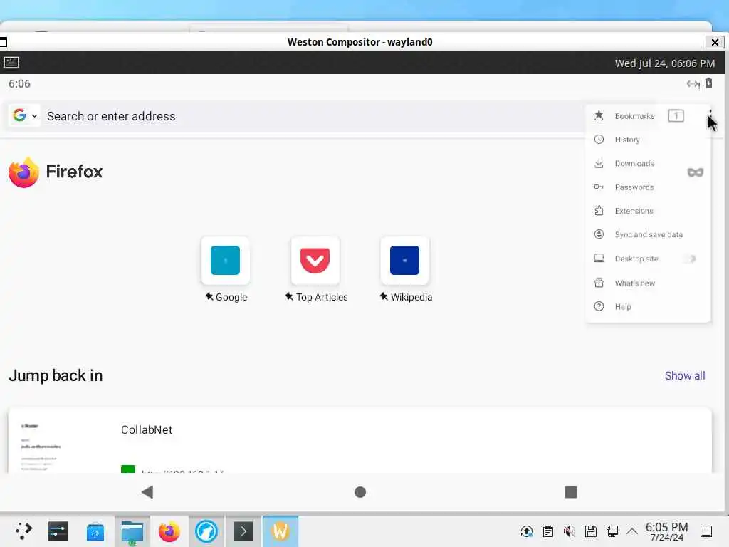The image size is (729, 547).
Task: Click the Show all link
Action: (684, 376)
